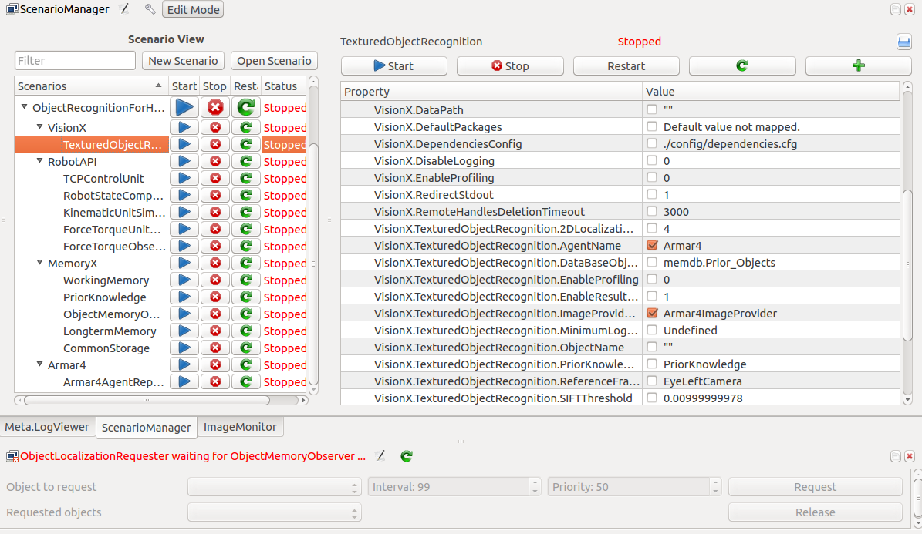Uncheck the Armar4ImageProvider property checkbox
The width and height of the screenshot is (922, 534).
tap(651, 313)
